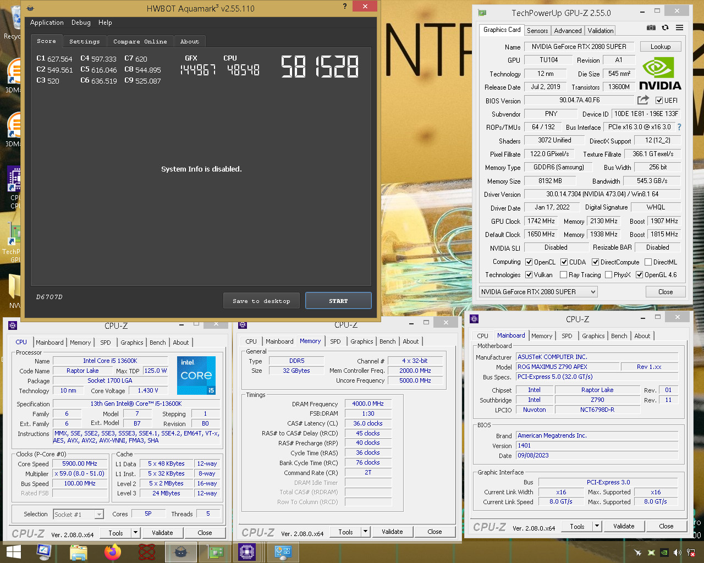This screenshot has width=704, height=563.
Task: Toggle the UEFI checkbox
Action: [659, 100]
